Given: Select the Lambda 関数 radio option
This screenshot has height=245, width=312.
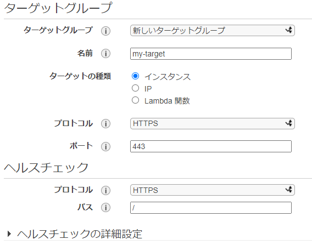Looking at the screenshot, I should (135, 100).
